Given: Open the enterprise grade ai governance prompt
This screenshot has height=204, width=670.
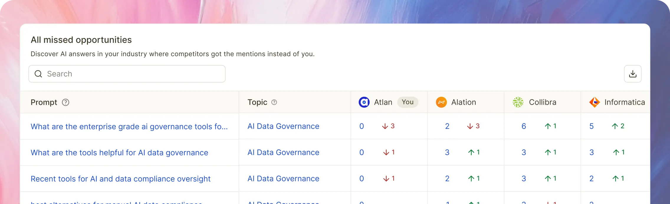Looking at the screenshot, I should point(129,126).
